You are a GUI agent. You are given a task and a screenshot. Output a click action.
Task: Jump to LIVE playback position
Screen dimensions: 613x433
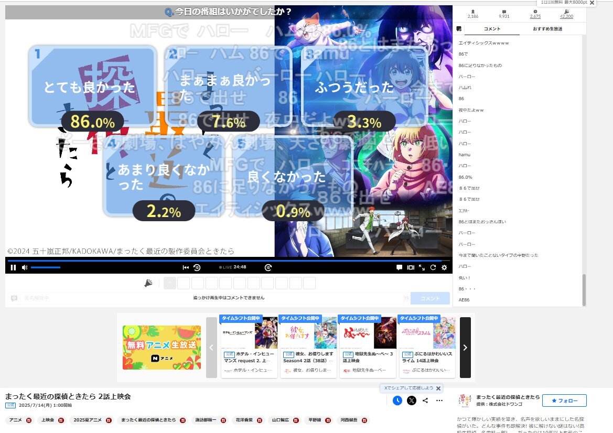(225, 267)
